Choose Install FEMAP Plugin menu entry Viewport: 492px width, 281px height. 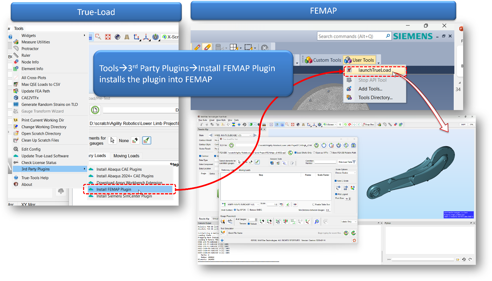pos(114,189)
